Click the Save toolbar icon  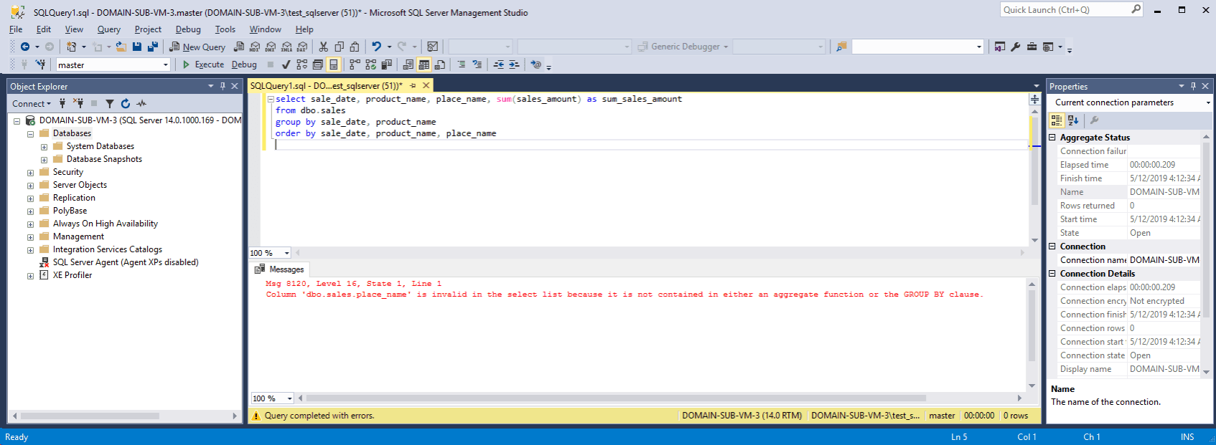pyautogui.click(x=137, y=47)
